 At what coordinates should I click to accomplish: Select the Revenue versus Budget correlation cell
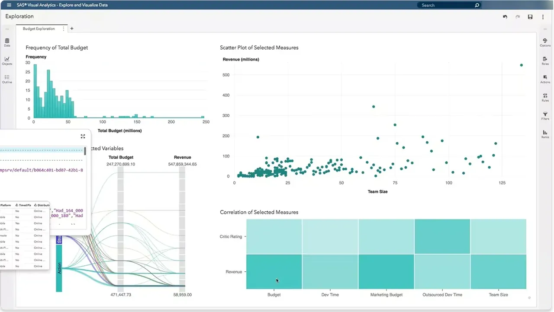pyautogui.click(x=274, y=271)
